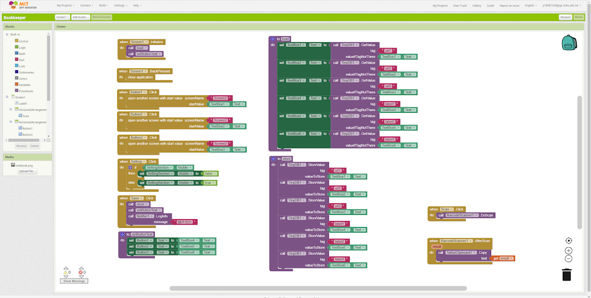Collapse the Built-in tree node
The height and width of the screenshot is (298, 591).
(x=7, y=34)
